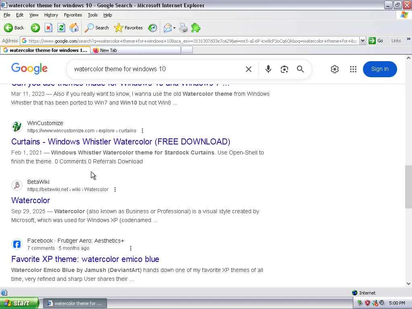Screen dimensions: 412x309
Task: Click the WinCustomize site name text
Action: pos(45,123)
